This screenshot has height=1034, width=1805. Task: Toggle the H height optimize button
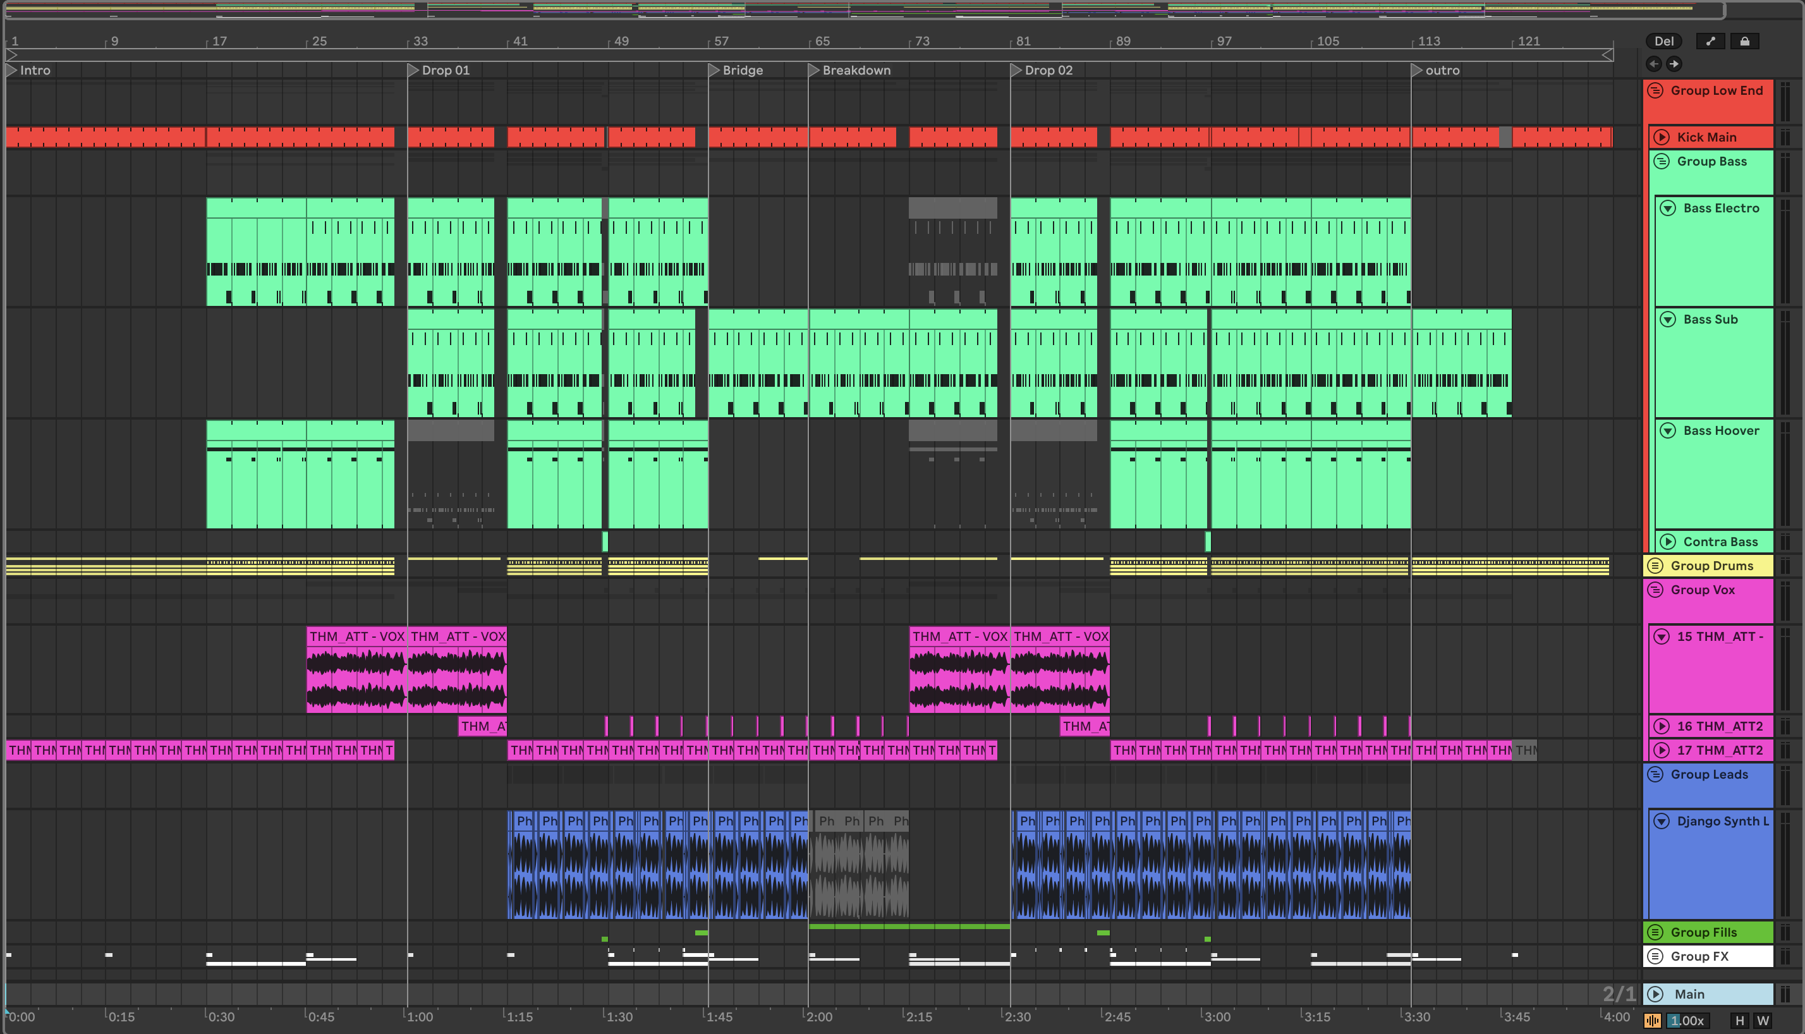1740,1021
